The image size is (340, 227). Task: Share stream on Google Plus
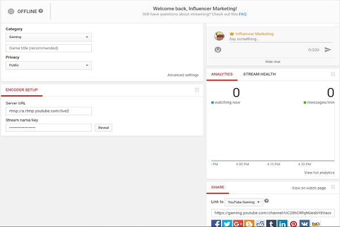pos(238,223)
